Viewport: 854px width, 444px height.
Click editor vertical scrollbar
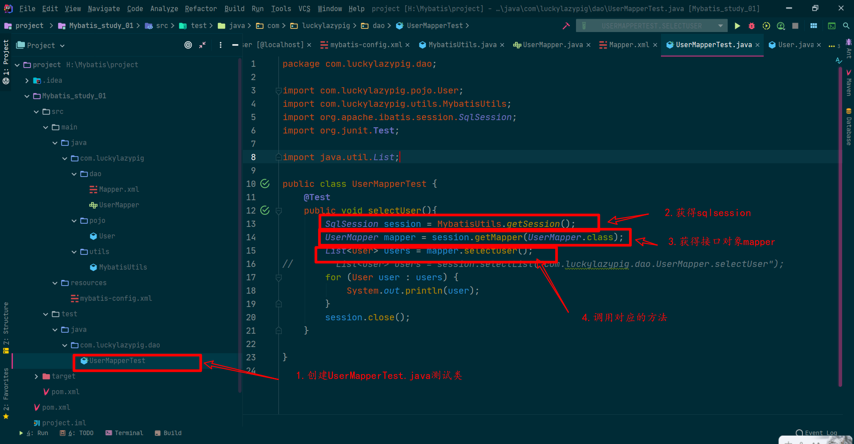coord(840,227)
